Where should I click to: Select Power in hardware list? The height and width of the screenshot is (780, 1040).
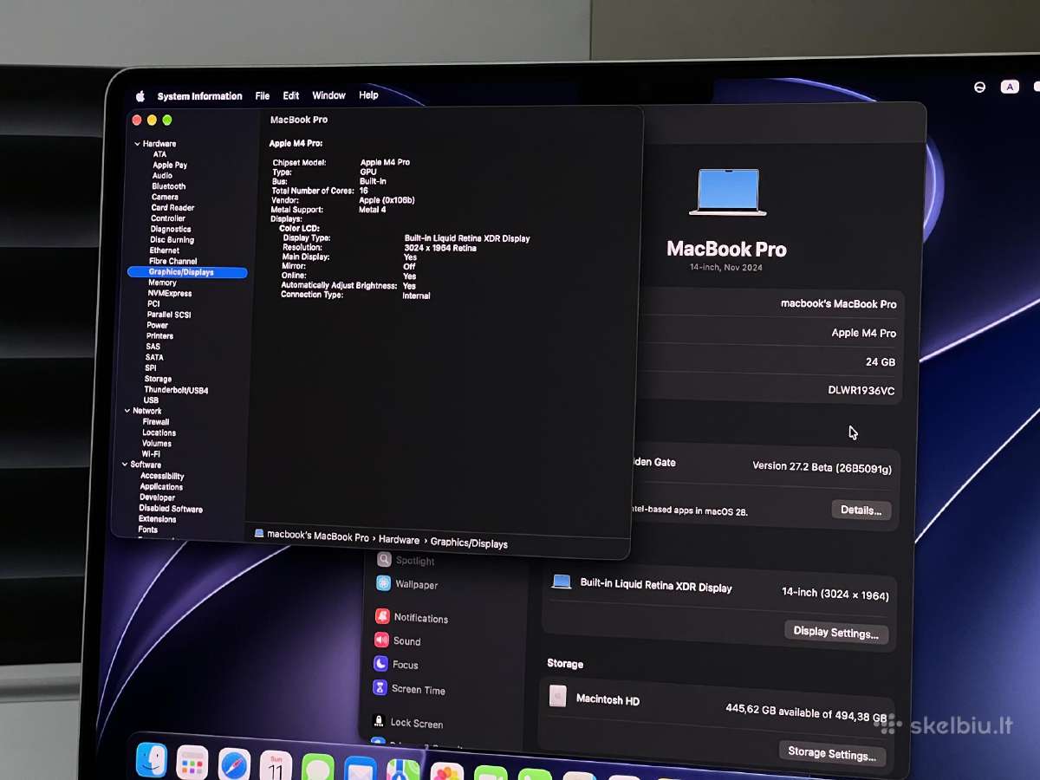tap(158, 325)
